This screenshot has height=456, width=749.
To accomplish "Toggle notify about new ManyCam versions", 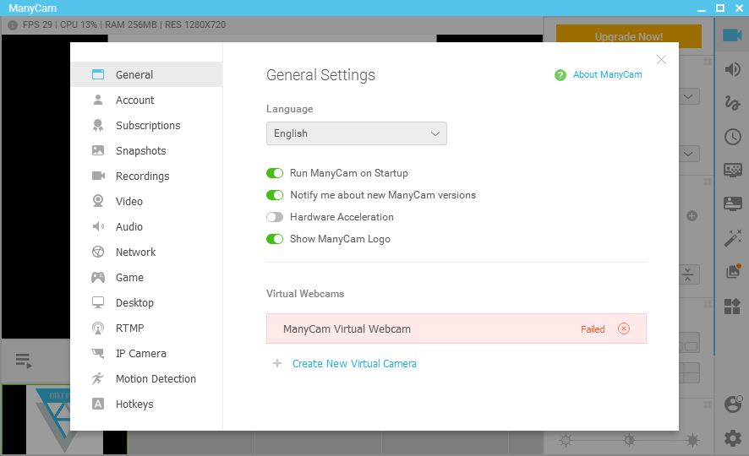I will point(275,195).
